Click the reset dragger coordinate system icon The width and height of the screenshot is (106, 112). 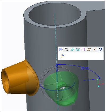(62, 56)
